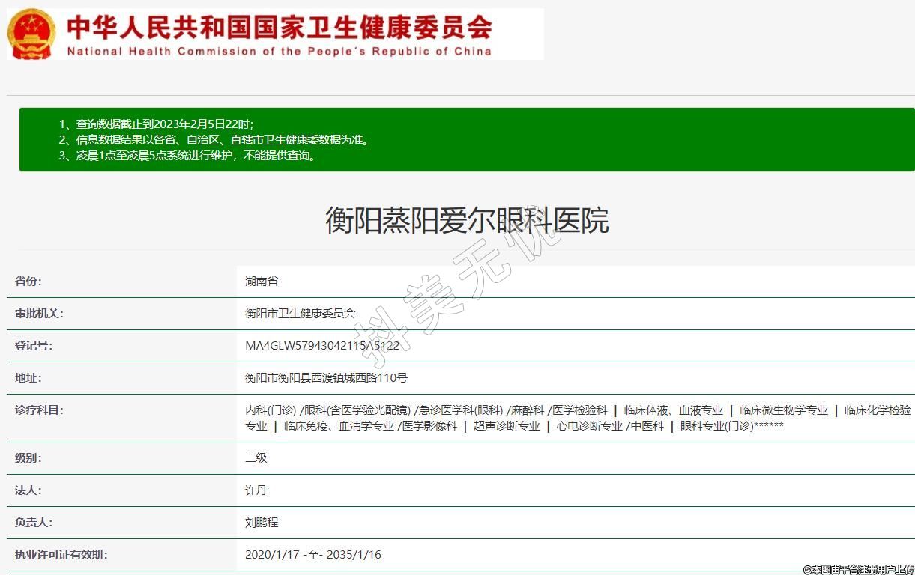Click the 审批机关 row label
Screen dimensions: 915x575
click(x=39, y=314)
